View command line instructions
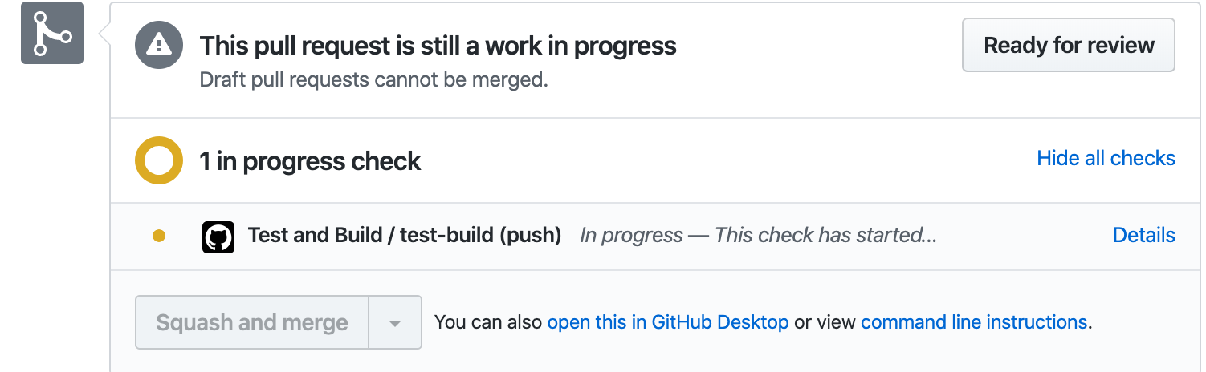Screen dimensions: 1206x372 (974, 322)
